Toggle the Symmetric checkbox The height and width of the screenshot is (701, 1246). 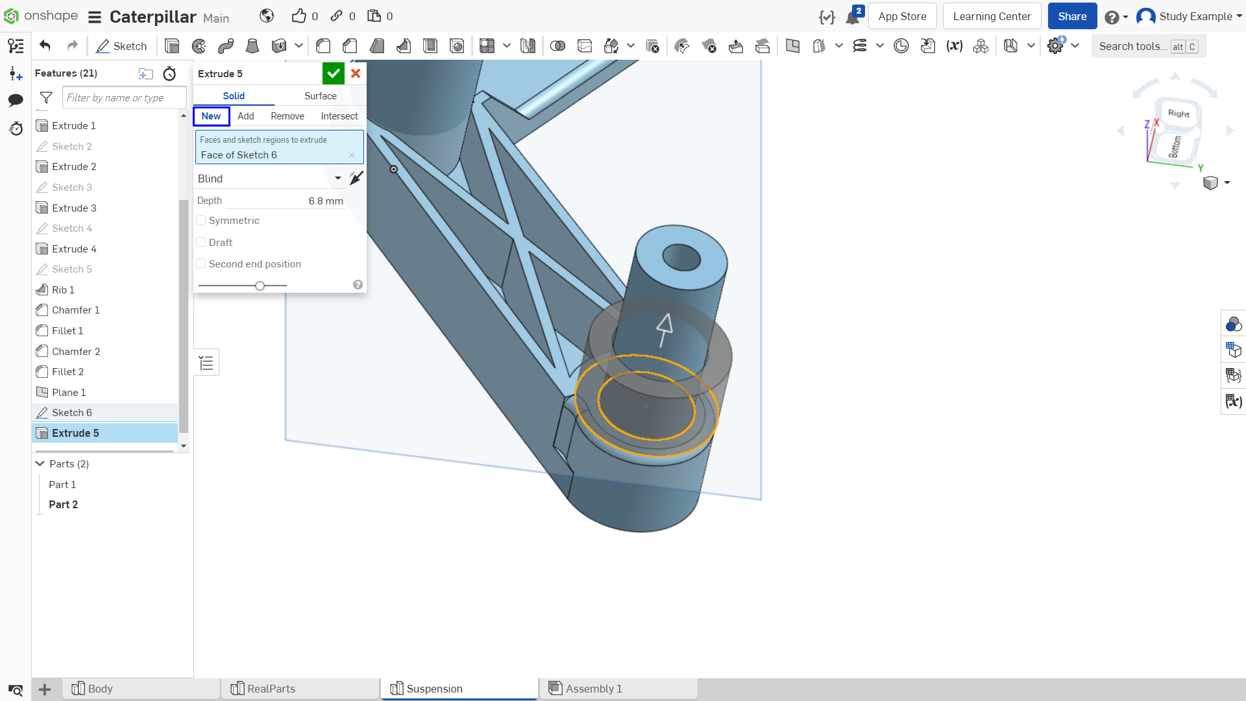201,221
